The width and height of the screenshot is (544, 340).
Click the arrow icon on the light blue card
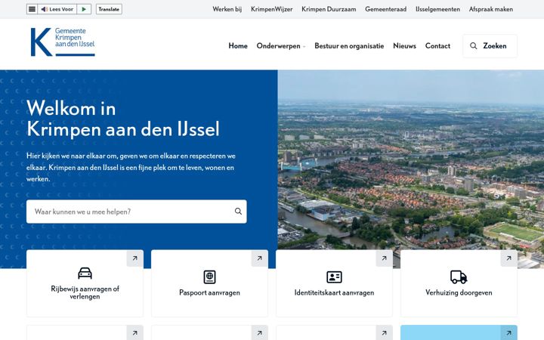[508, 333]
